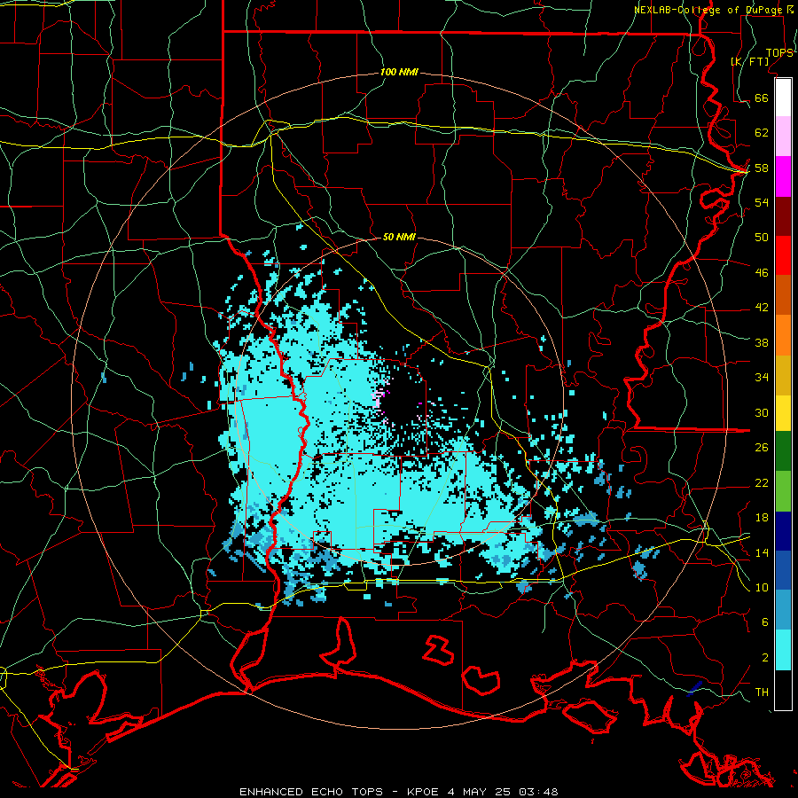Screen dimensions: 798x798
Task: Select the black TH legend swatch
Action: 783,690
